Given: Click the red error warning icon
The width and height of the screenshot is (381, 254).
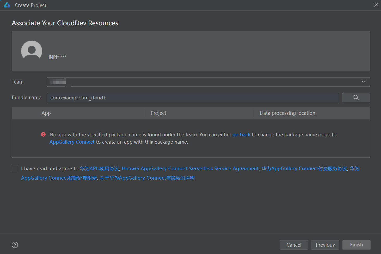Looking at the screenshot, I should (x=43, y=134).
